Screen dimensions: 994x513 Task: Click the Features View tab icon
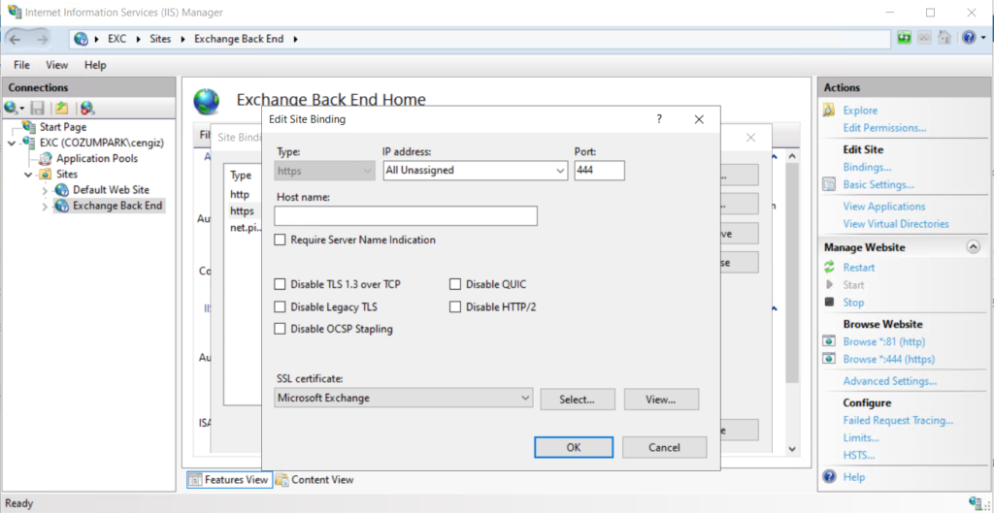(195, 479)
